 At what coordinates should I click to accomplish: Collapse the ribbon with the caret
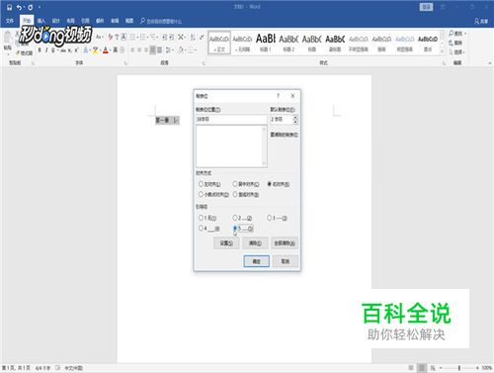(489, 62)
